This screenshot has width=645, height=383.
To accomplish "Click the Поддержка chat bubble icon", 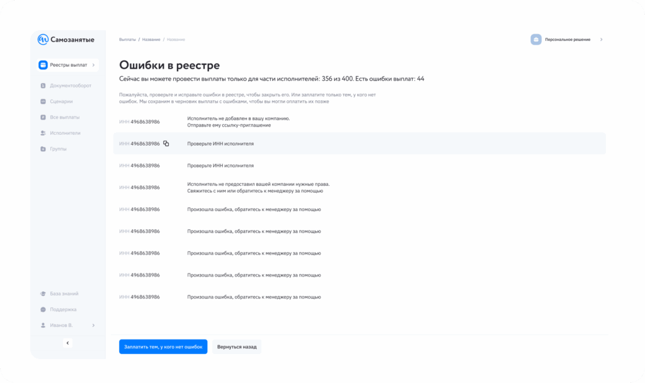I will click(43, 309).
